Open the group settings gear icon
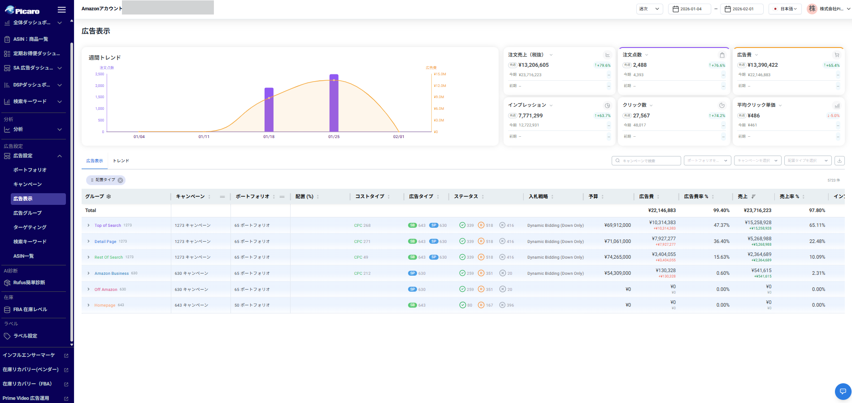This screenshot has width=852, height=403. pos(109,197)
